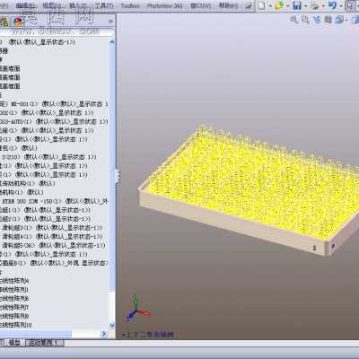The image size is (359, 359).
Task: Open the 工具 menu
Action: click(104, 5)
